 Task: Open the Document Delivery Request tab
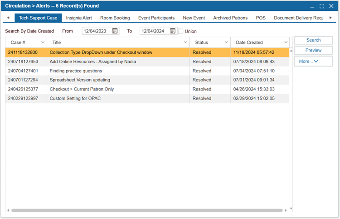click(x=299, y=18)
